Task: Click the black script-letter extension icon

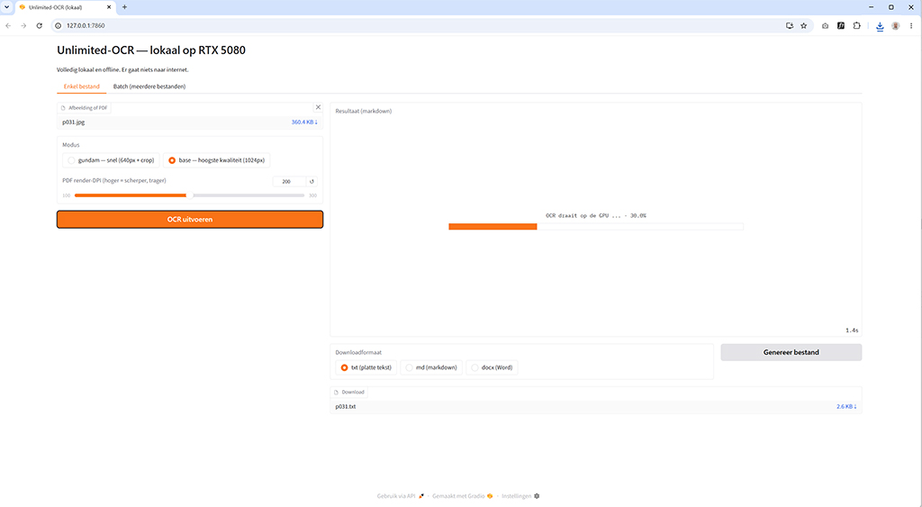Action: (841, 26)
